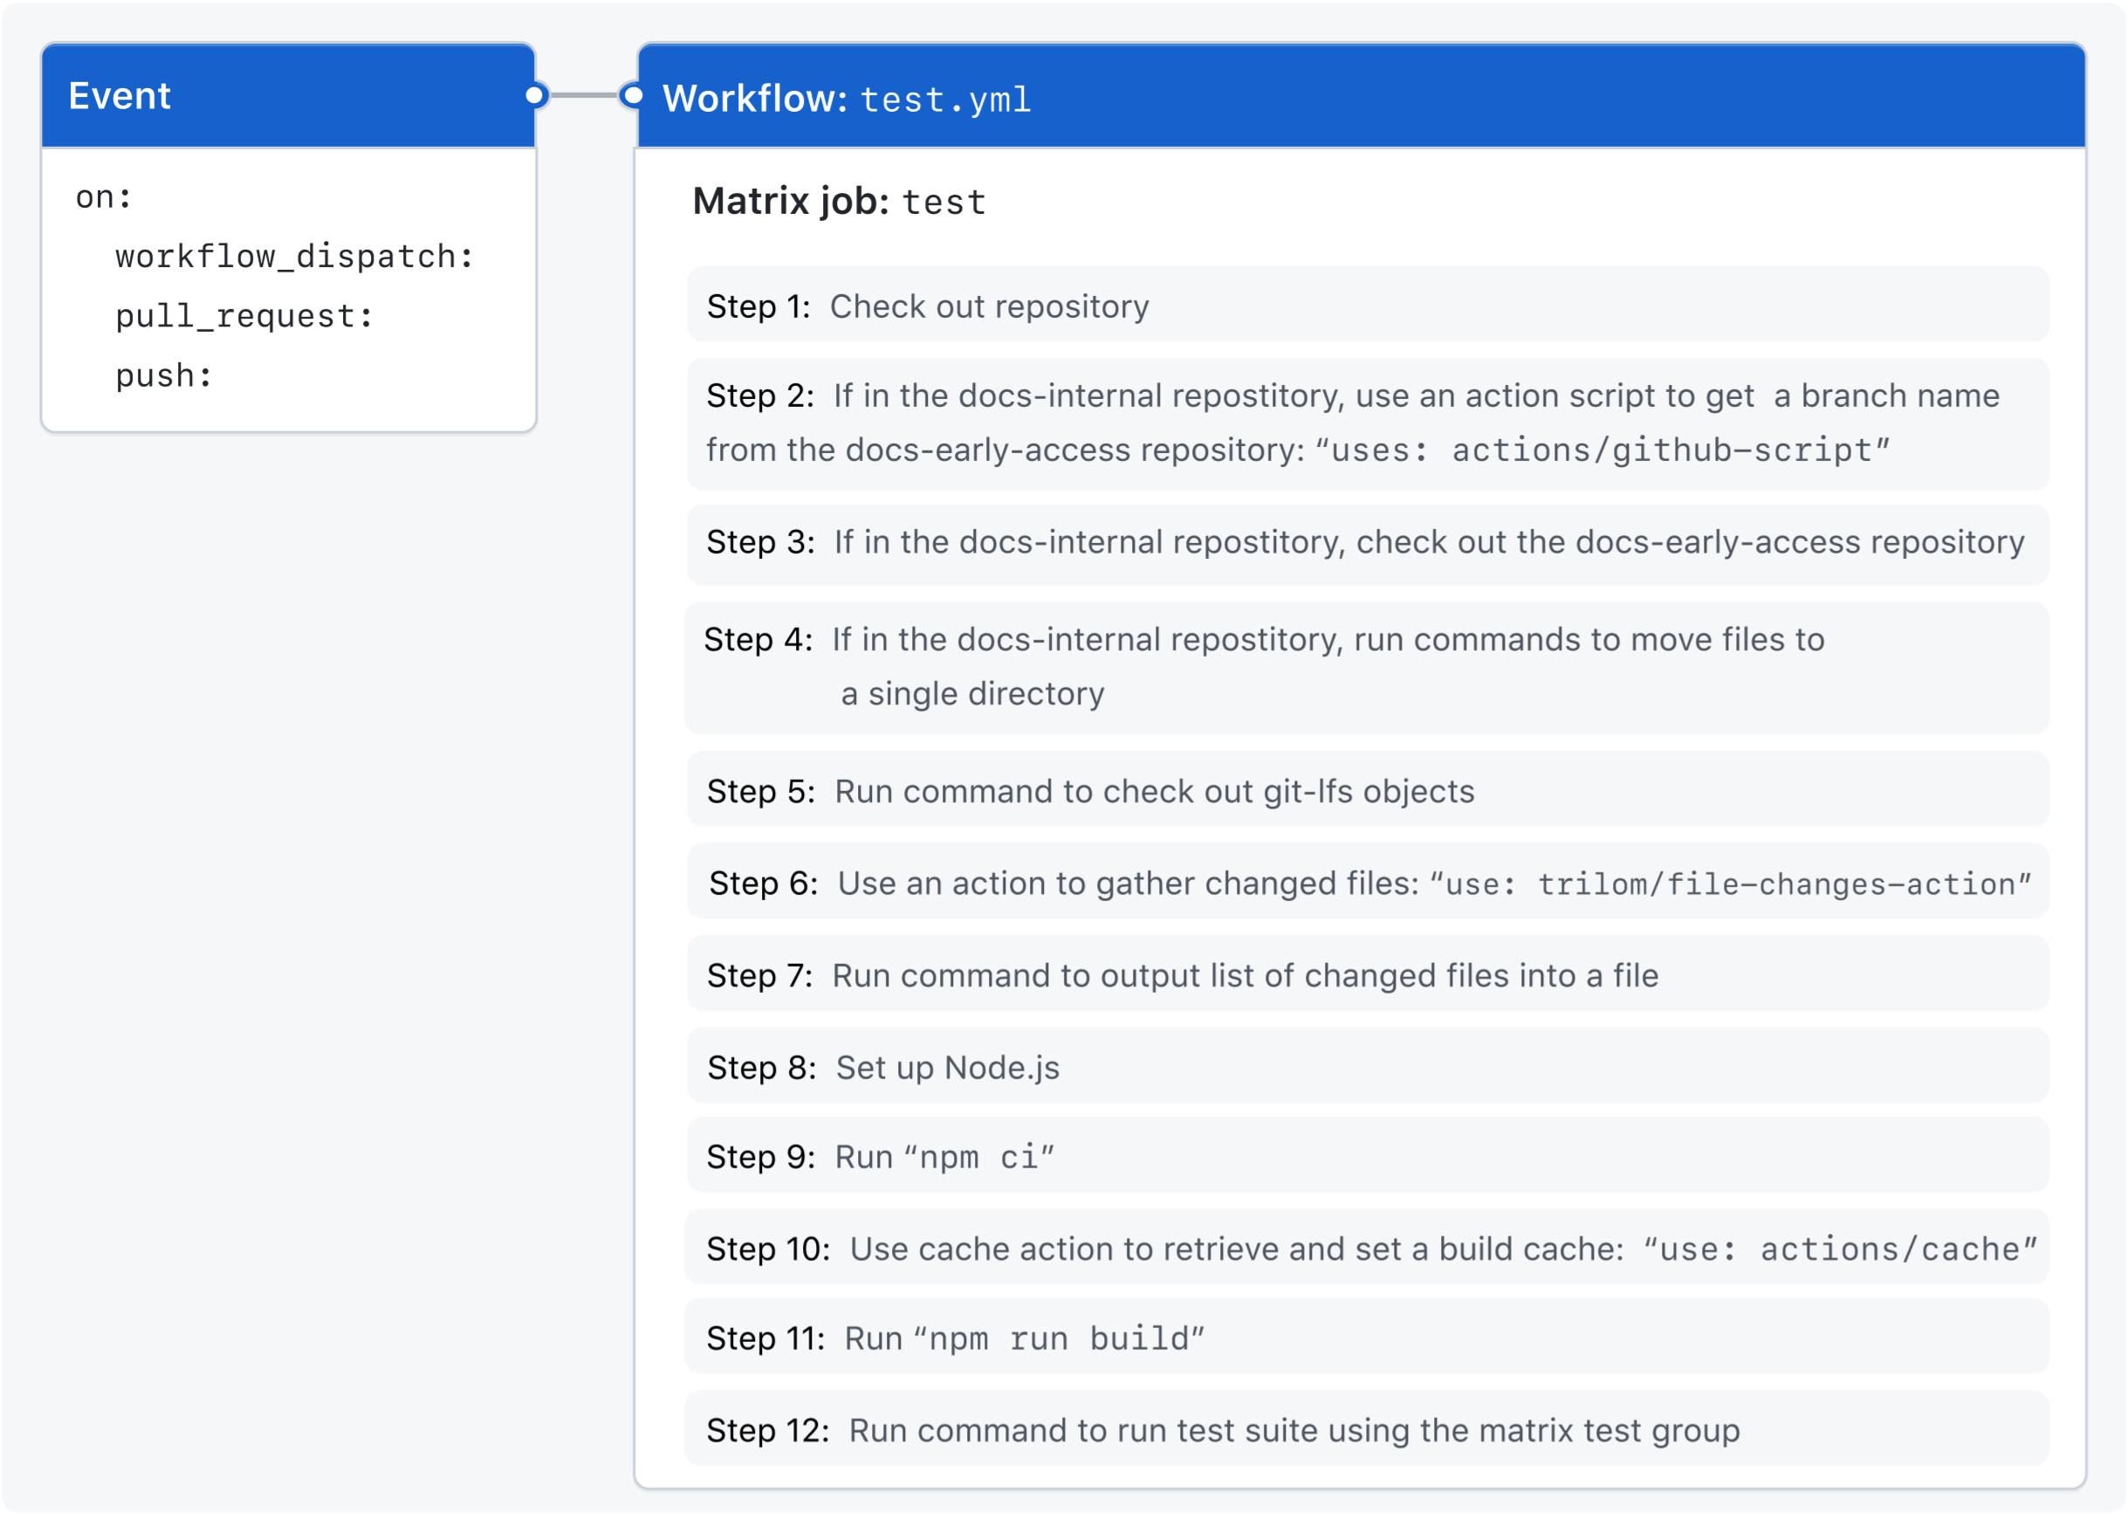Select the push trigger line
Viewport: 2128px width, 1514px height.
click(164, 375)
